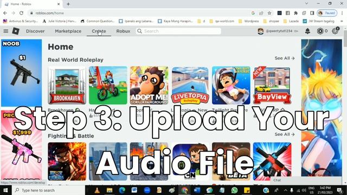This screenshot has height=195, width=347.
Task: Open the shopee bookmark folder
Action: pyautogui.click(x=271, y=21)
